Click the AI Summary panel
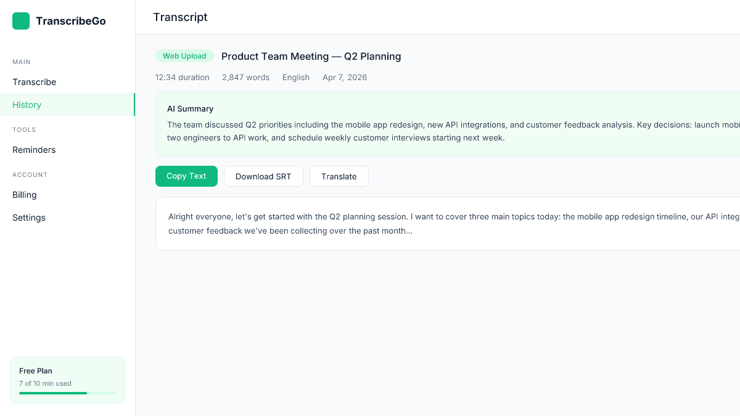This screenshot has height=416, width=740. click(x=432, y=123)
